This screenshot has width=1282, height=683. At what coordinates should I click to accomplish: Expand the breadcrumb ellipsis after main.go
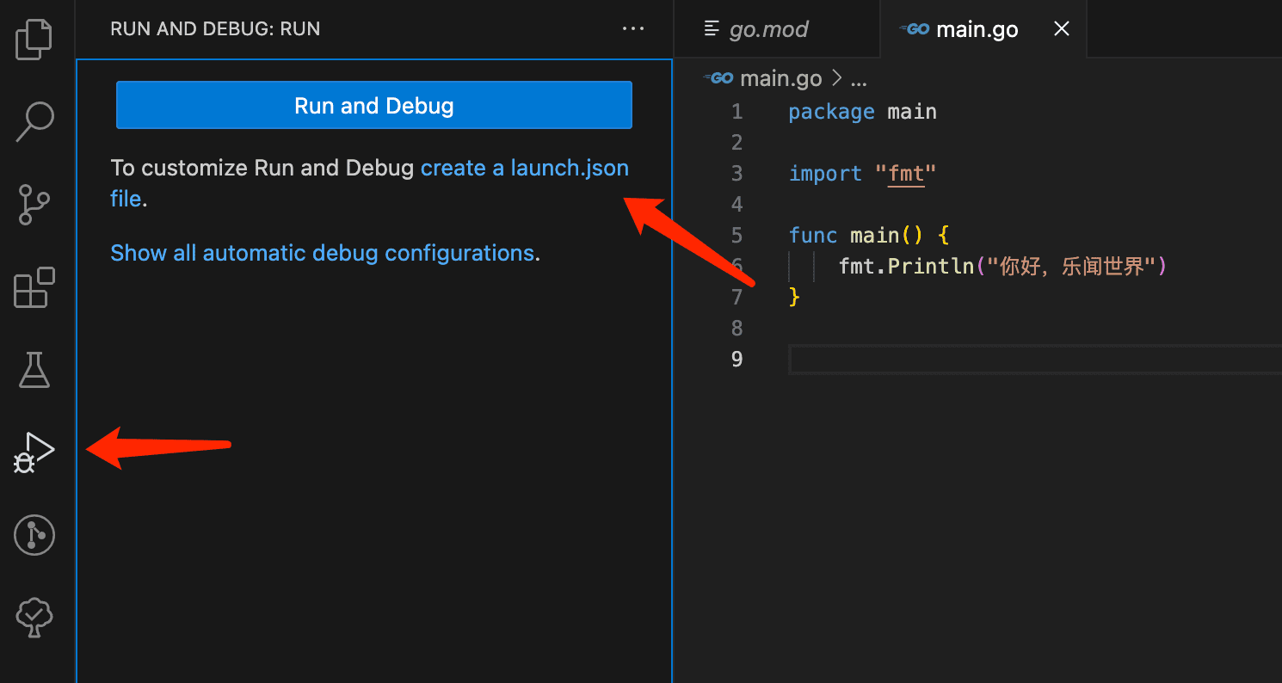point(859,80)
